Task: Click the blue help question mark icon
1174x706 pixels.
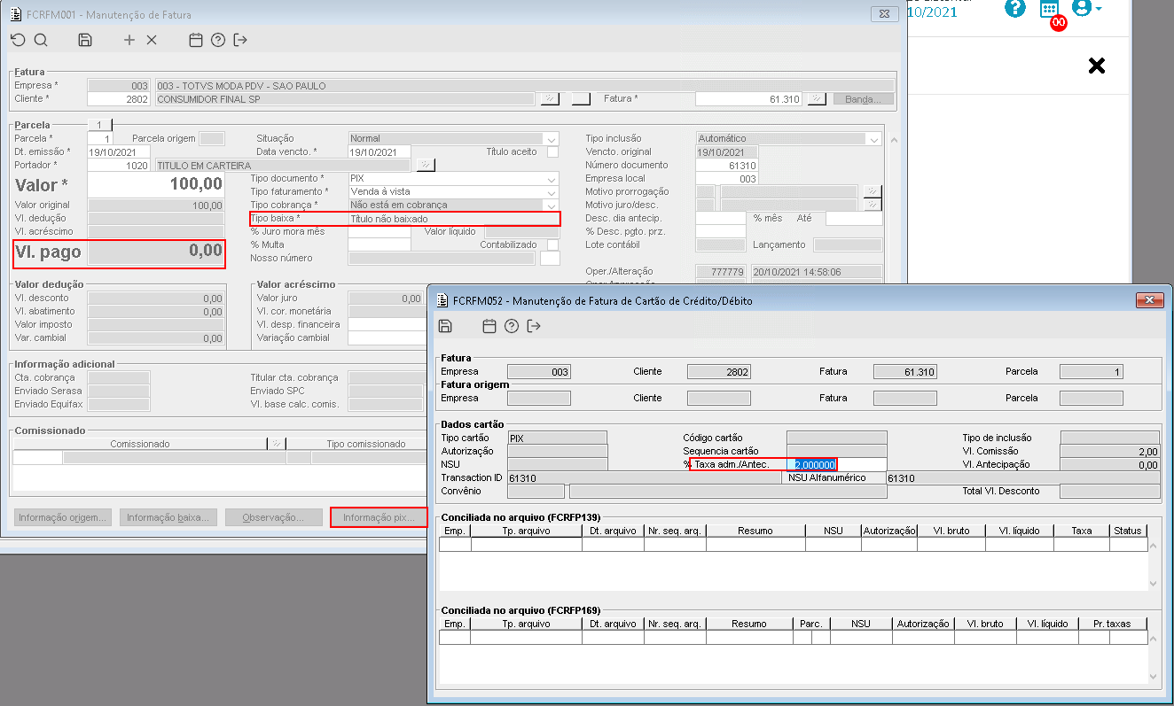Action: click(1015, 7)
